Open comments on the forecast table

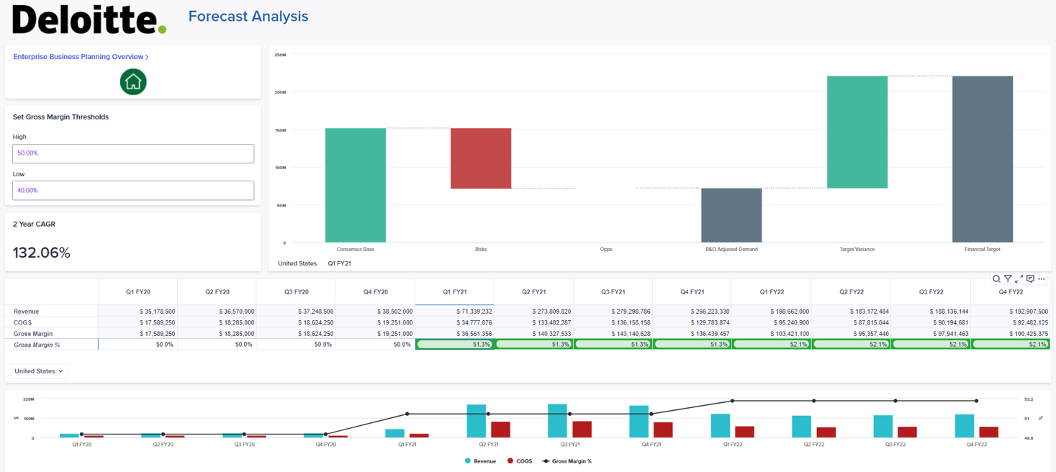coord(1030,278)
